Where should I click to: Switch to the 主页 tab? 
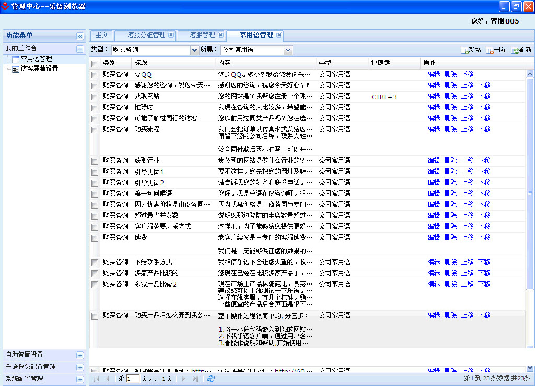pyautogui.click(x=101, y=35)
